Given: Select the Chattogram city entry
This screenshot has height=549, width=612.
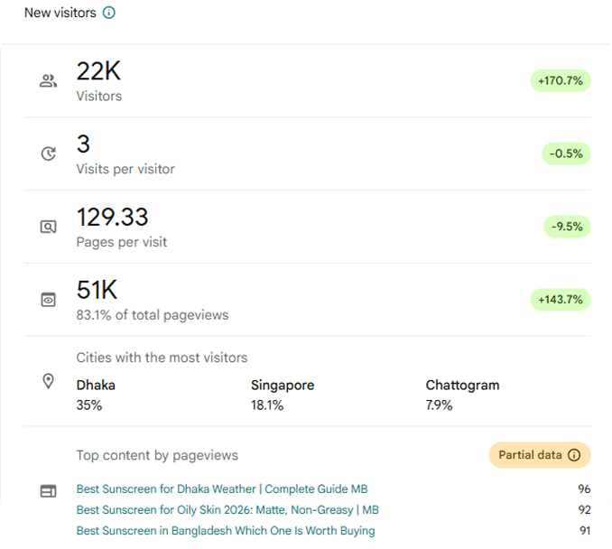Looking at the screenshot, I should 462,395.
